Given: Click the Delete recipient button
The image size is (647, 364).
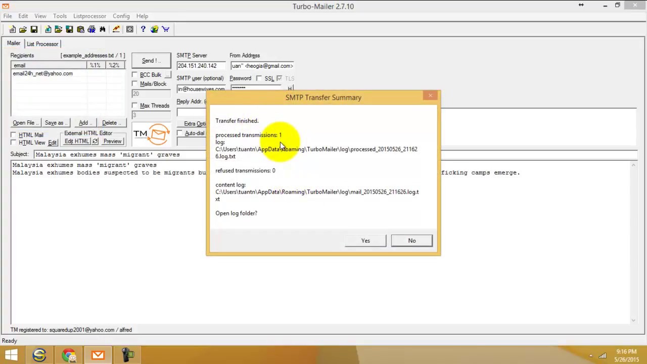Looking at the screenshot, I should [x=111, y=123].
